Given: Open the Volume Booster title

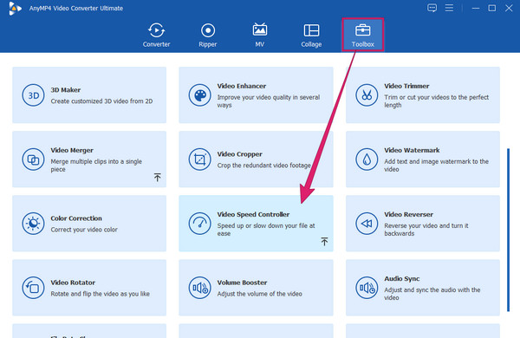Looking at the screenshot, I should 242,283.
